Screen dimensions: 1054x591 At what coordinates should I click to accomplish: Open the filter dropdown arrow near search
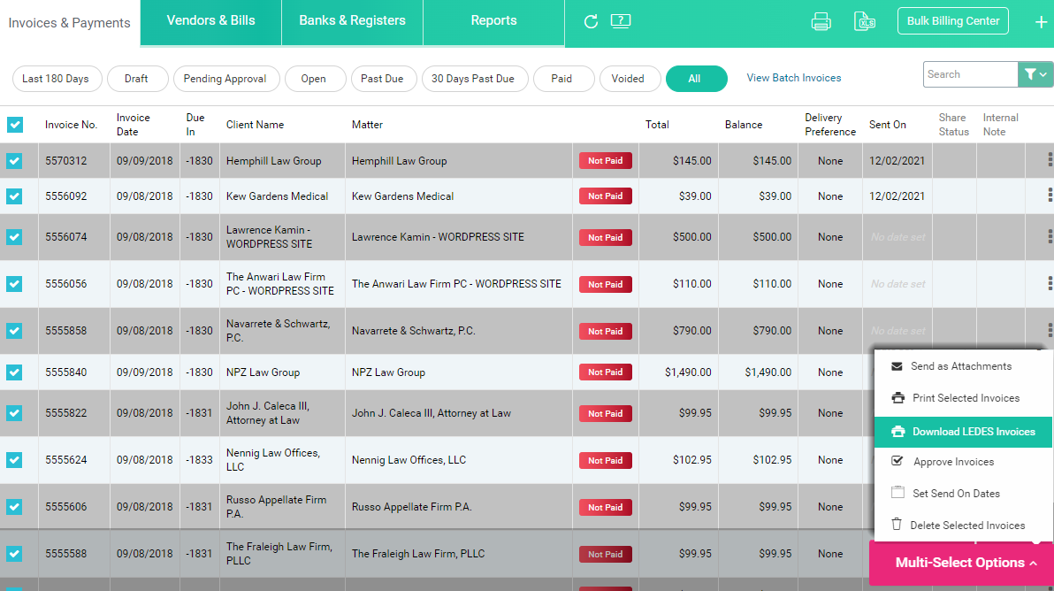[x=1043, y=74]
